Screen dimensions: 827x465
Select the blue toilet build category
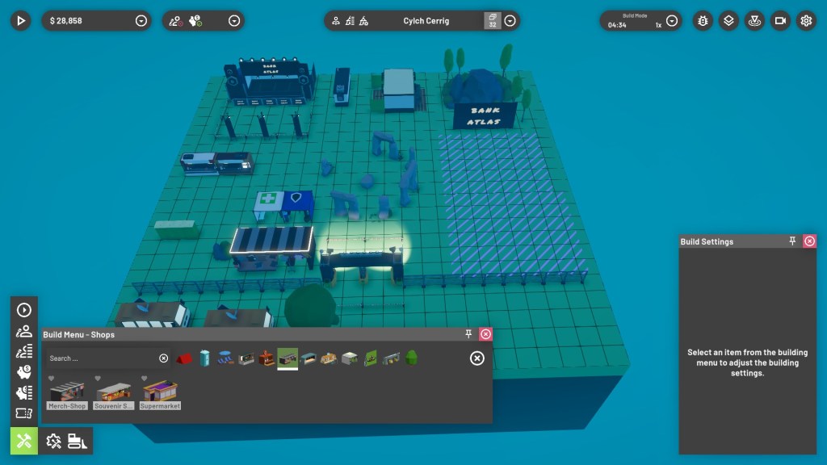(x=204, y=358)
